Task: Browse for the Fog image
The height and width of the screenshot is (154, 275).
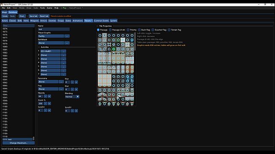Action: (61, 89)
